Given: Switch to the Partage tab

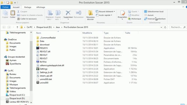Looking at the screenshot, I should click(28, 7).
